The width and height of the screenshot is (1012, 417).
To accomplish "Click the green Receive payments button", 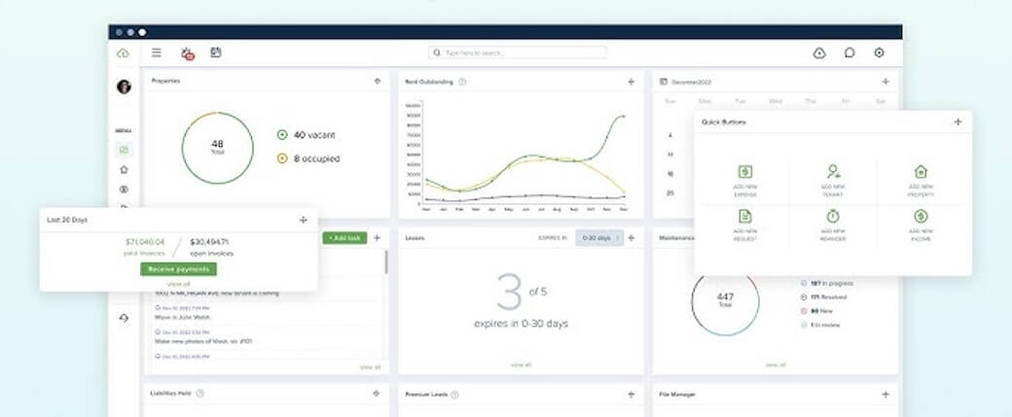I will [x=178, y=268].
